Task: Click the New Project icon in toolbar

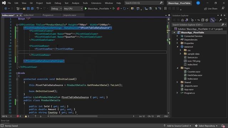Action: coord(18,9)
